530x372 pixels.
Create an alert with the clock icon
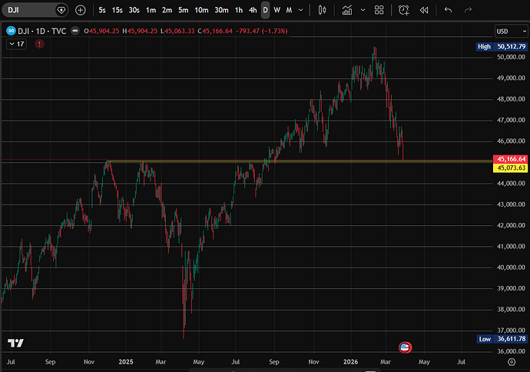click(404, 10)
